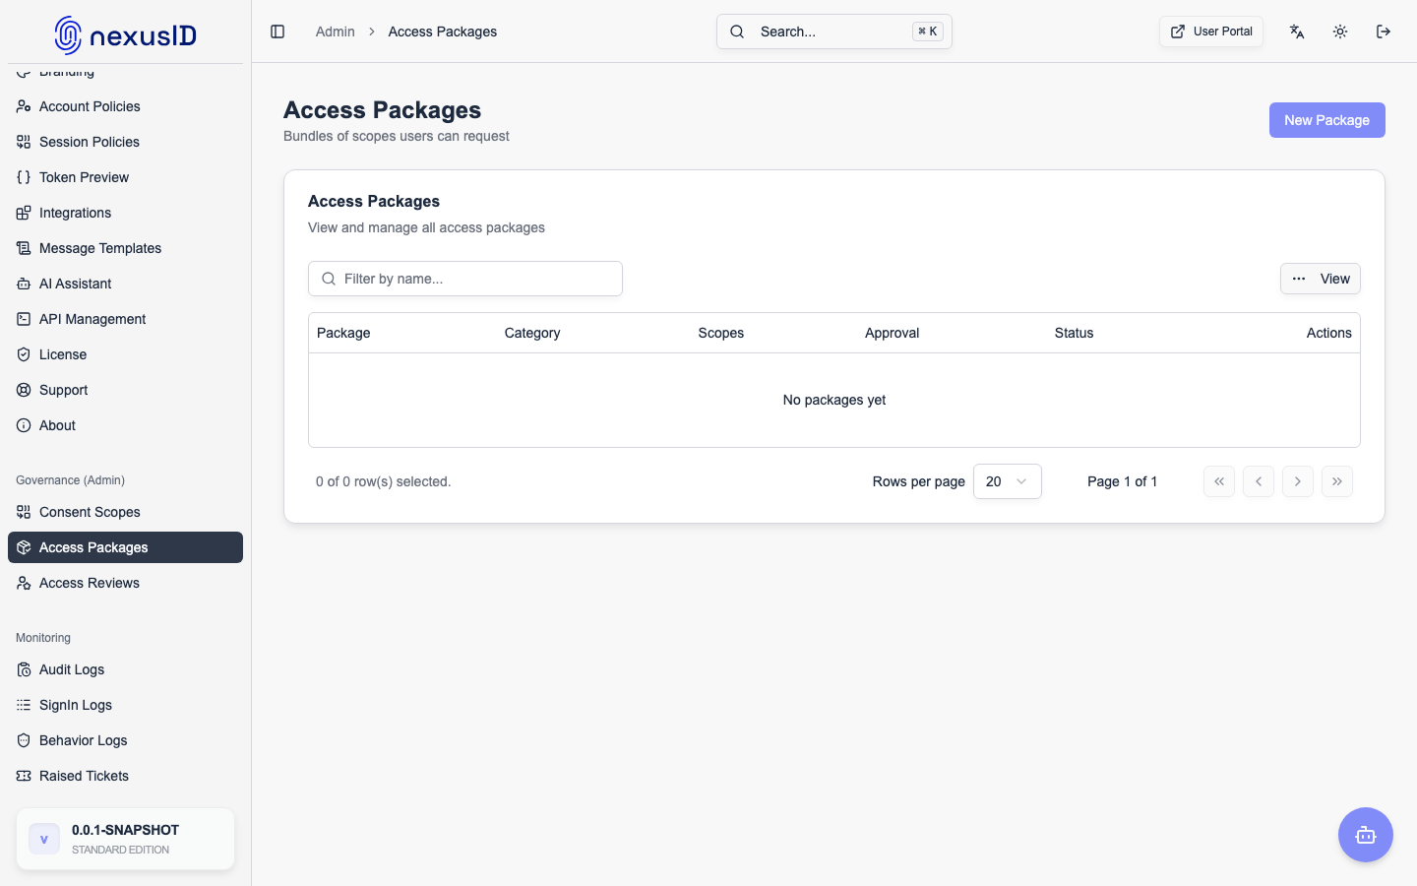Click the Category column header
The width and height of the screenshot is (1417, 886).
click(532, 333)
